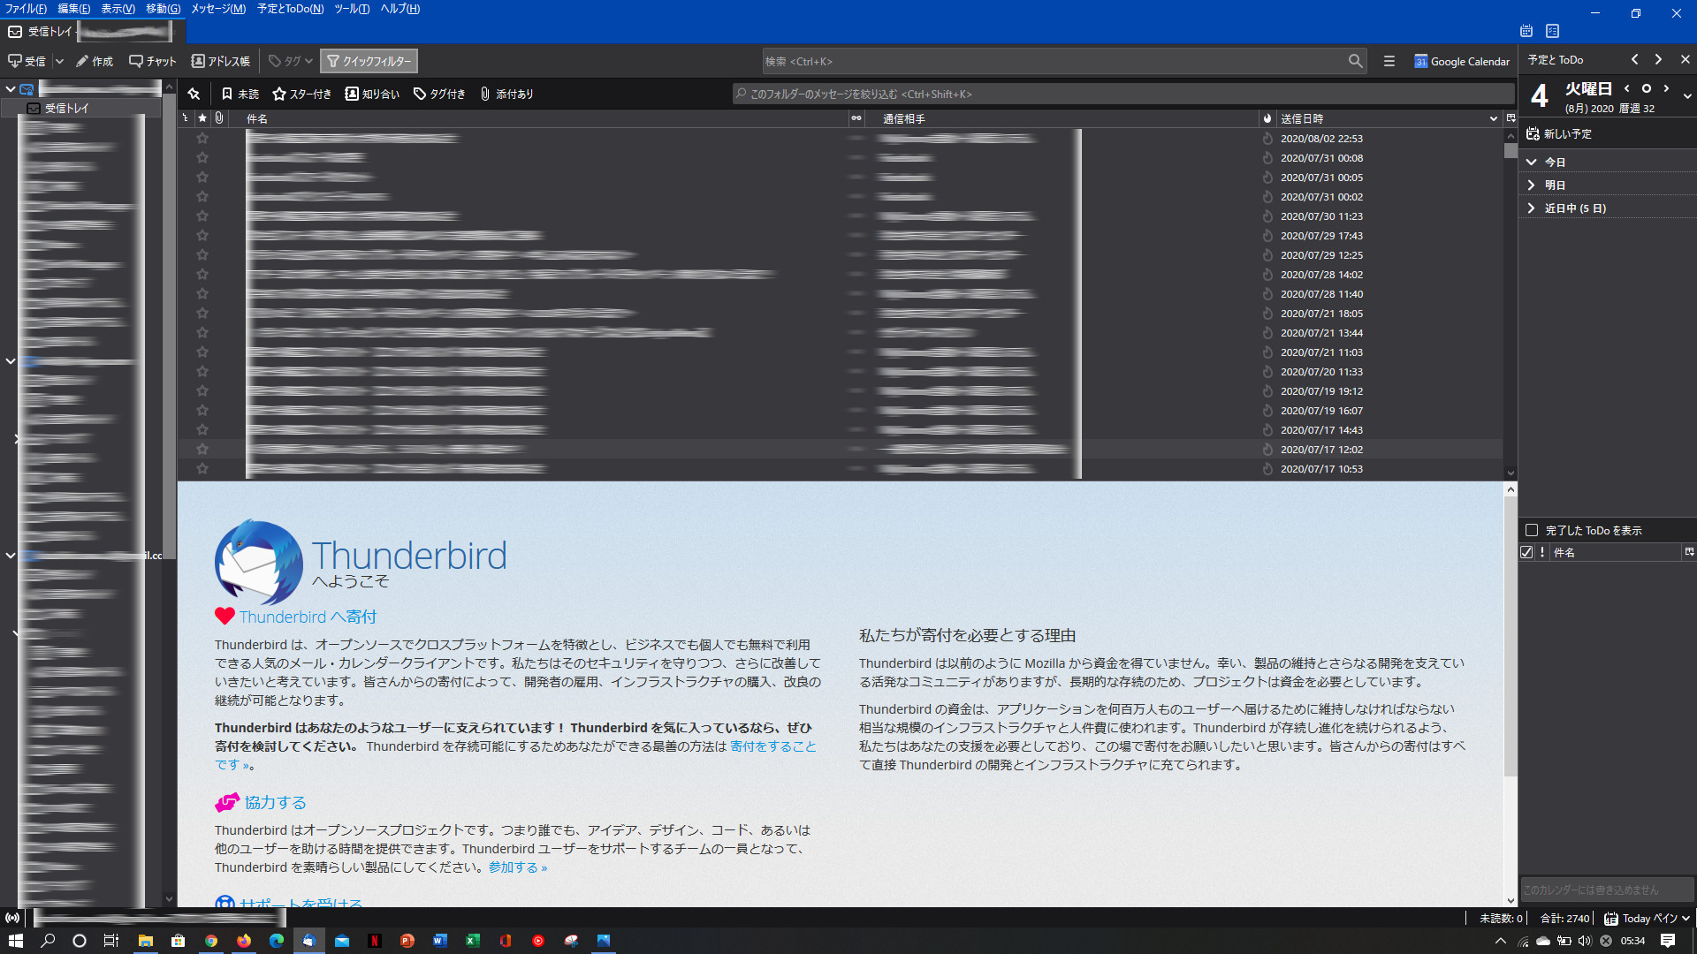1697x954 pixels.
Task: Click the 受信 get messages button
Action: 27,61
